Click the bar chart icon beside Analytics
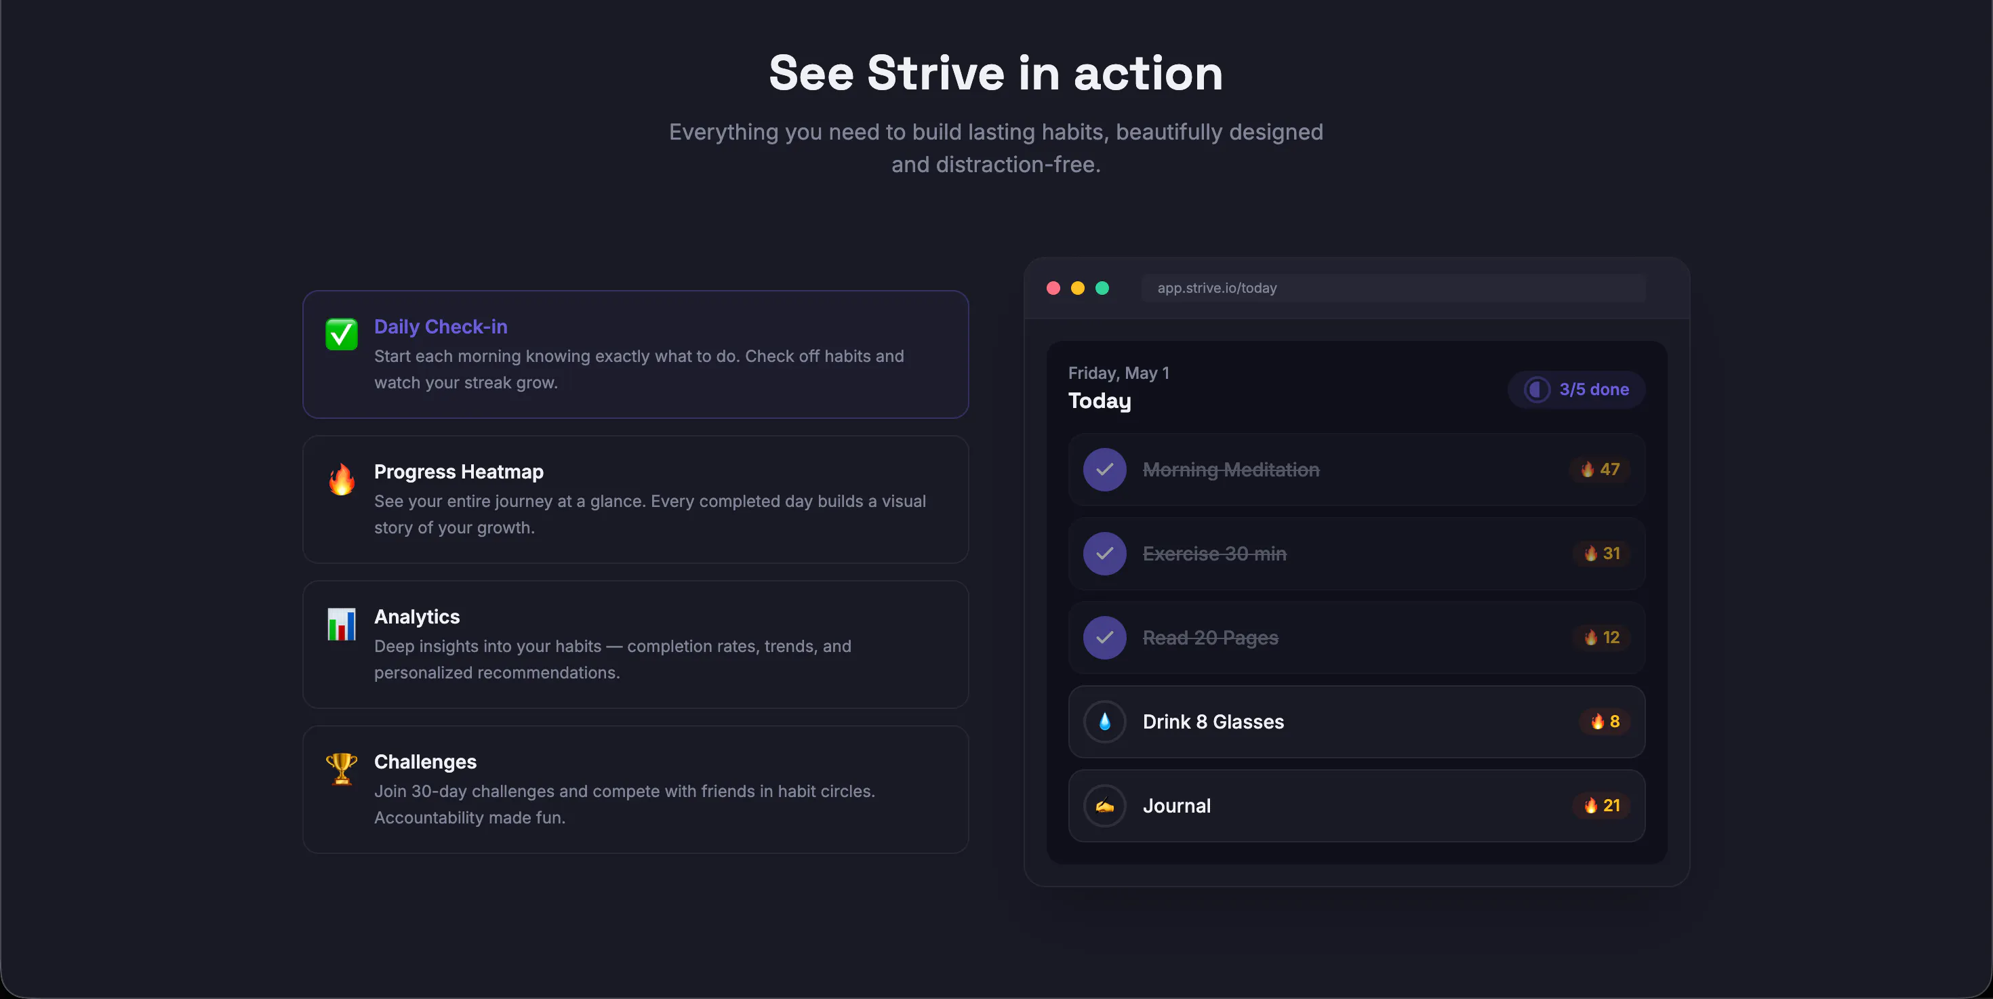Screen dimensions: 1993x999 341,624
